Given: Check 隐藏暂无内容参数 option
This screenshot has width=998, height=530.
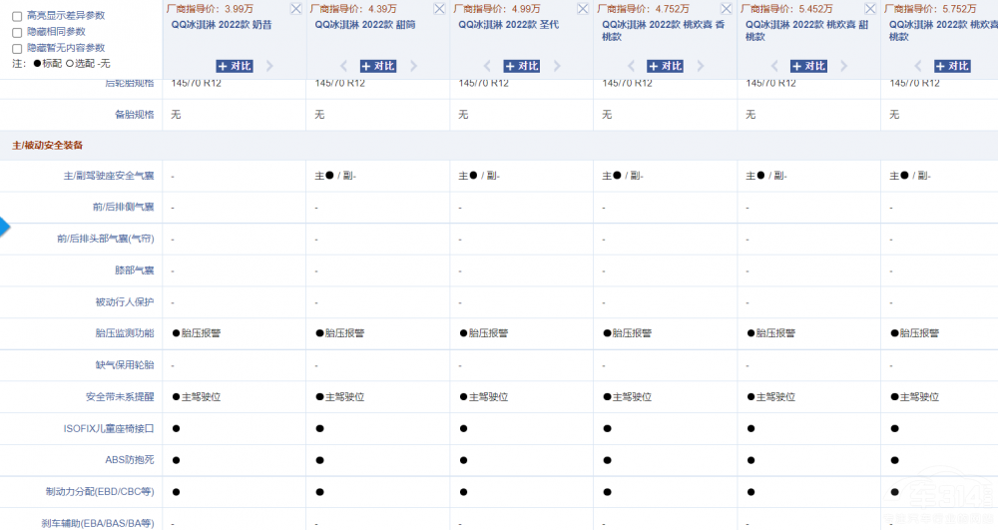Looking at the screenshot, I should pos(17,48).
